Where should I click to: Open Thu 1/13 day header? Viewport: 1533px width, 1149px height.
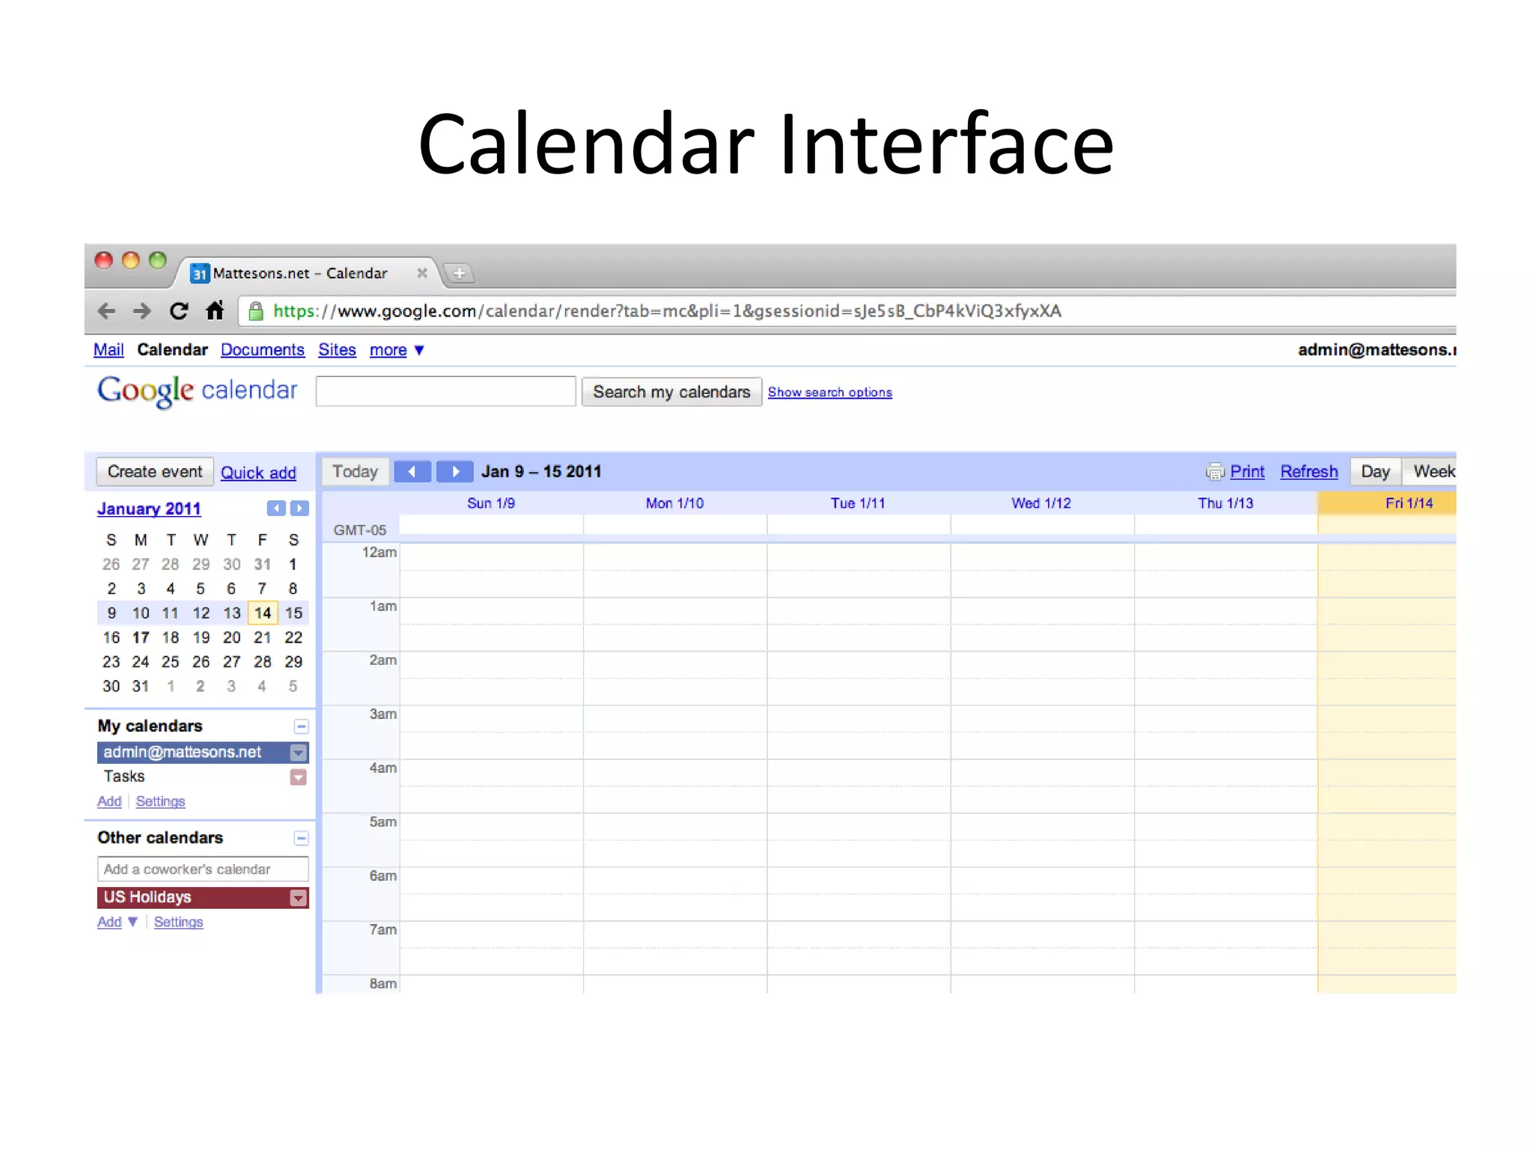tap(1225, 503)
